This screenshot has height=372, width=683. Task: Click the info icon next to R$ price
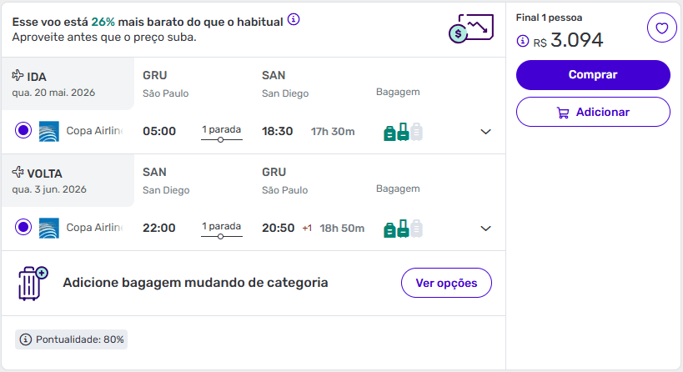coord(523,41)
